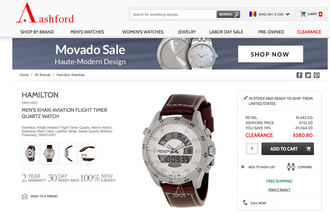This screenshot has width=330, height=214.
Task: Click the Send to a Friend envelope icon
Action: 25,196
